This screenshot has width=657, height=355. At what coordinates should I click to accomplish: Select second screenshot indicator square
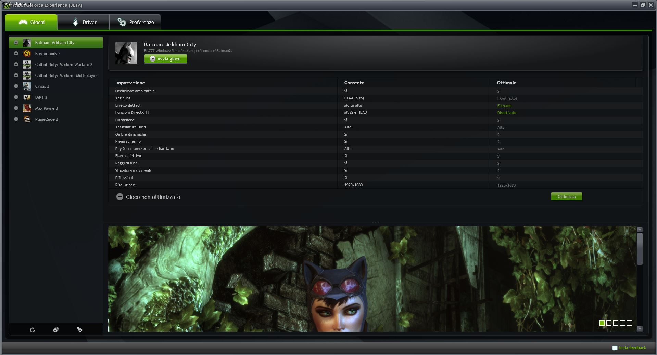[609, 323]
